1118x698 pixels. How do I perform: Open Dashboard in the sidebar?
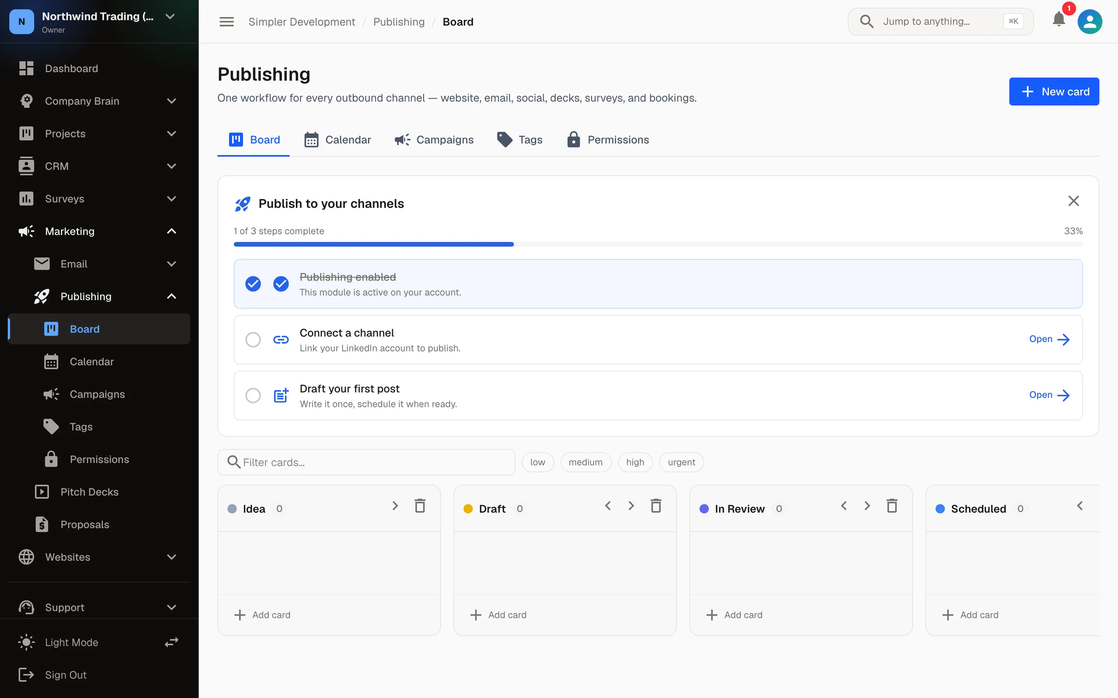tap(99, 68)
